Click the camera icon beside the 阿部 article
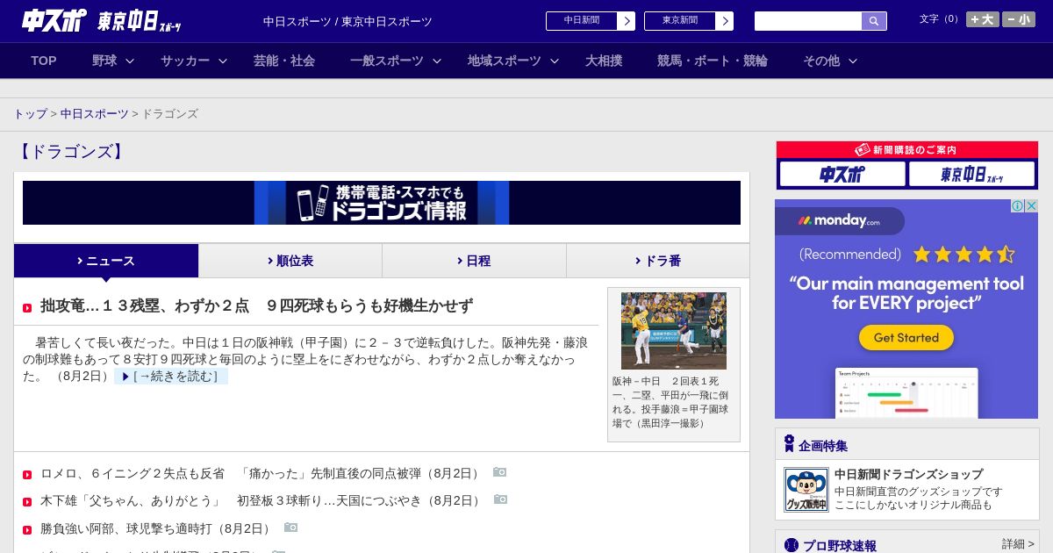This screenshot has height=553, width=1053. pos(290,528)
